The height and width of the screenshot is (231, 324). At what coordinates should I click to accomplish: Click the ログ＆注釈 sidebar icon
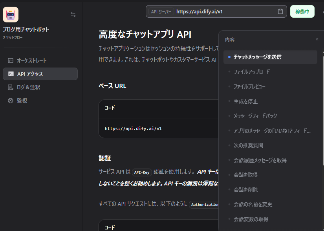11,87
